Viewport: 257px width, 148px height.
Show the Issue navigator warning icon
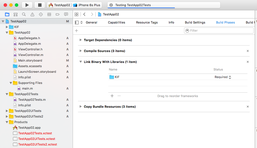32,14
